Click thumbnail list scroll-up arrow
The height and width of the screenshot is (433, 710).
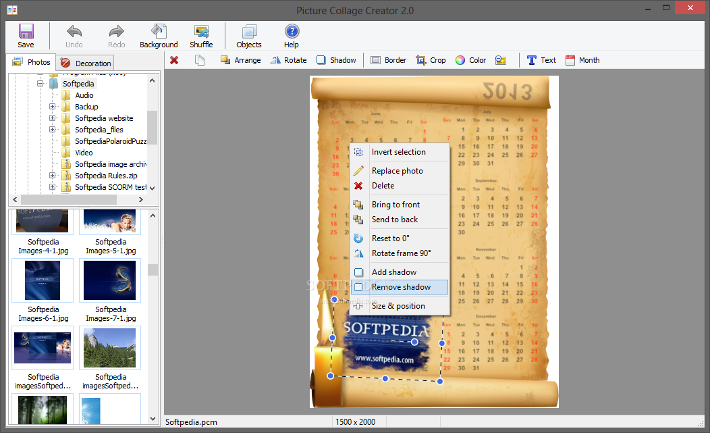click(153, 215)
